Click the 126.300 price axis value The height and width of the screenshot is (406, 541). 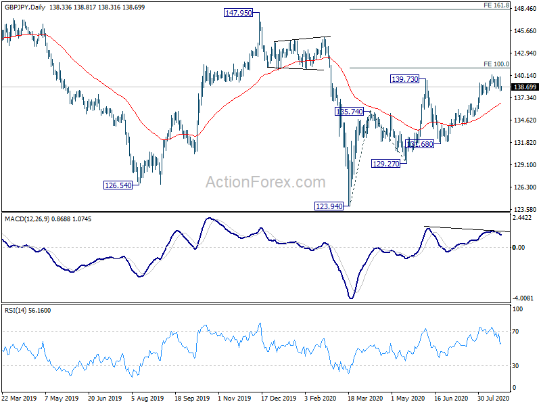525,187
